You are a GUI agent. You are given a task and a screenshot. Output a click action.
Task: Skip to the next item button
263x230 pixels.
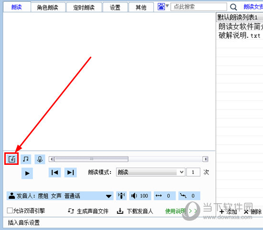(70, 172)
